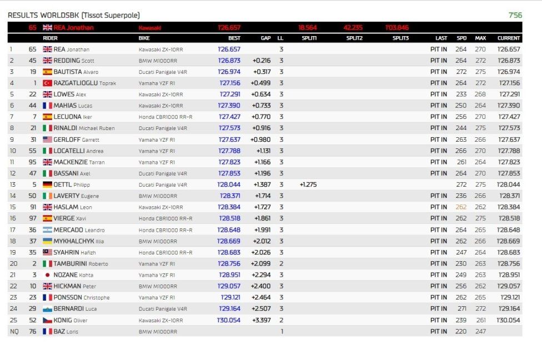Click the red 1'26.657 time in leader banner

229,27
